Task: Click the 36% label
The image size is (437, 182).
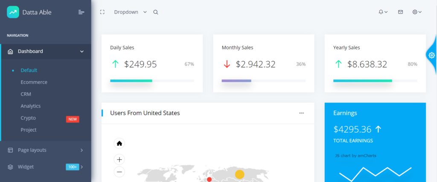Action: tap(301, 64)
